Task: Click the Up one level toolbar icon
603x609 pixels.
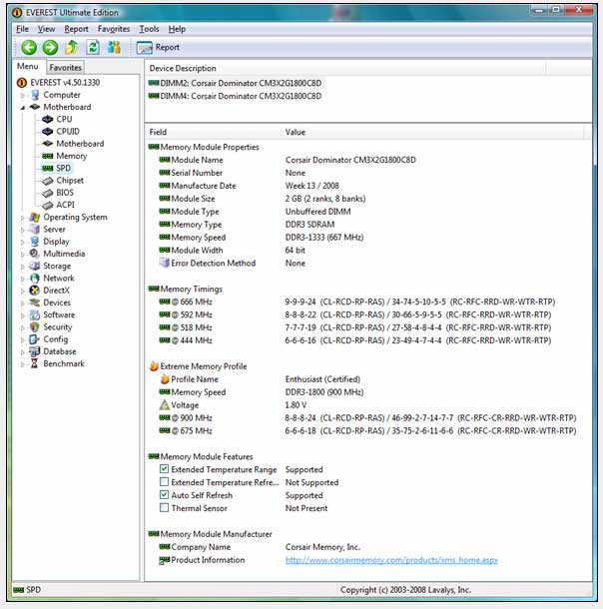Action: click(x=72, y=47)
